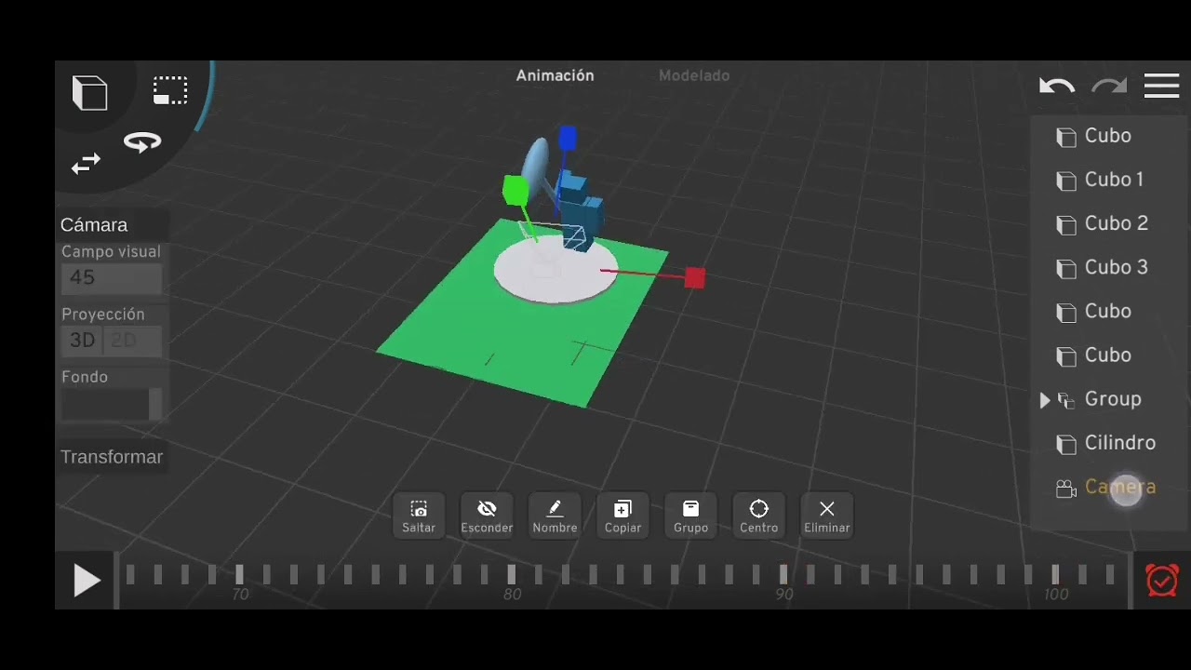
Task: Click the Centro target button
Action: 758,516
